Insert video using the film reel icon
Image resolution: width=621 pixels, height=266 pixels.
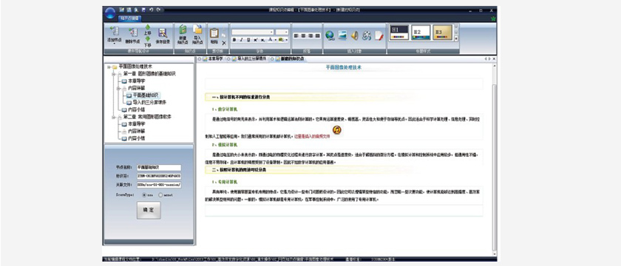367,35
